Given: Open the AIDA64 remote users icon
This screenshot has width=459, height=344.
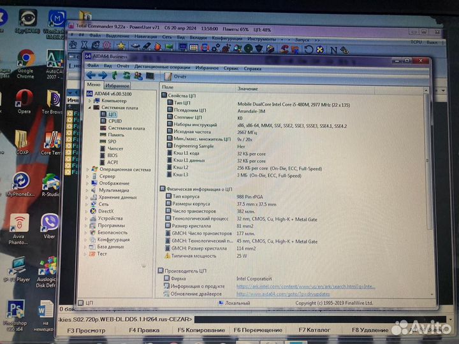Looking at the screenshot, I should coord(138,76).
